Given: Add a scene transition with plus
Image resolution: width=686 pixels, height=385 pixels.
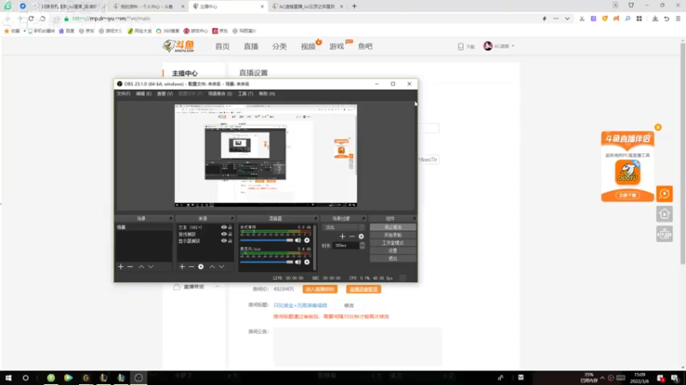Looking at the screenshot, I should tap(342, 237).
